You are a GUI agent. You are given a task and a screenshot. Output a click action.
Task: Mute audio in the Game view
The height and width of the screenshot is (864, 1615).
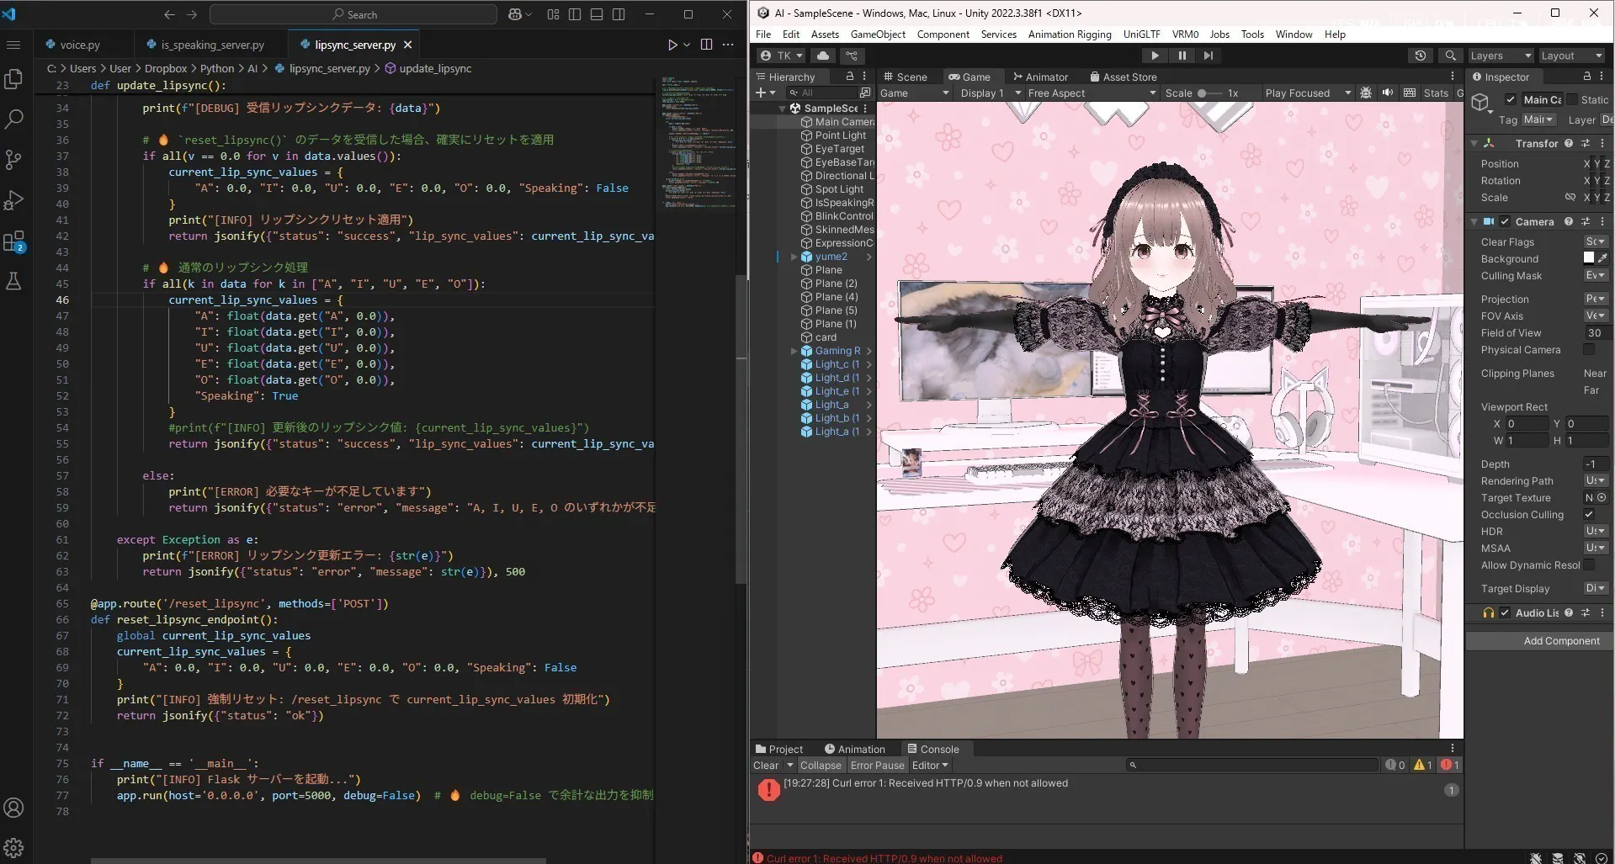[x=1388, y=93]
